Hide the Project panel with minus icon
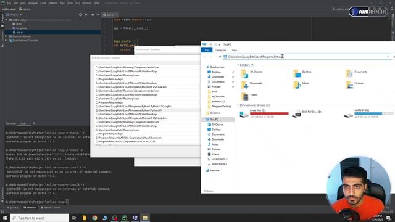The height and width of the screenshot is (222, 395). [x=98, y=15]
